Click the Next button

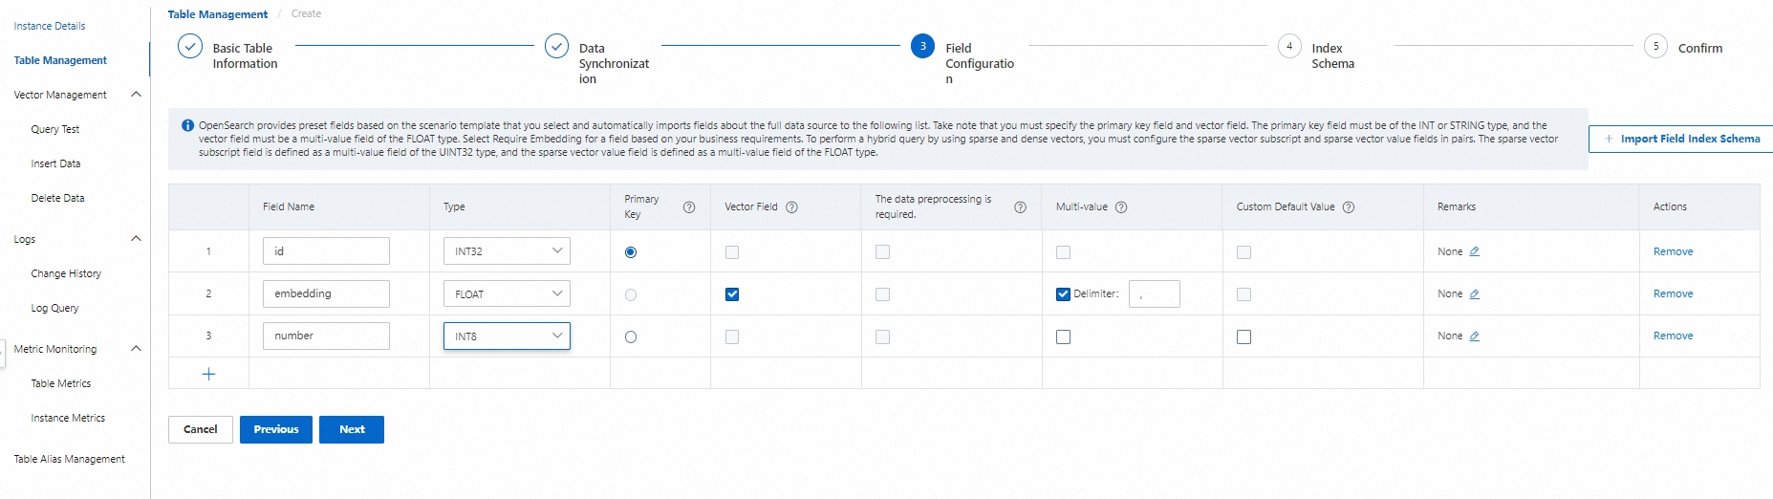tap(352, 430)
